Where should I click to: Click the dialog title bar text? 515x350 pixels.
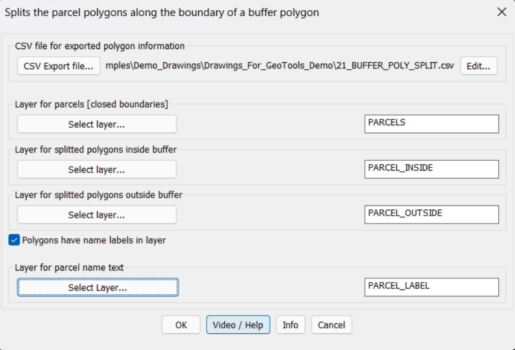click(162, 12)
